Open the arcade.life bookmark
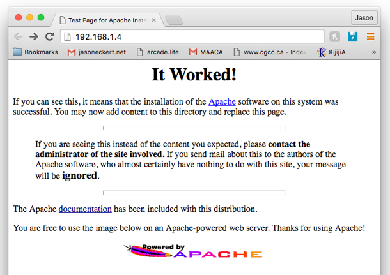 157,52
